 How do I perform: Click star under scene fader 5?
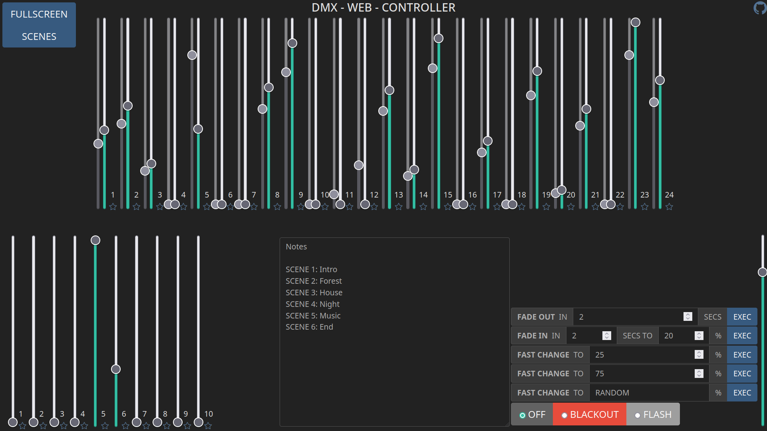coord(105,426)
